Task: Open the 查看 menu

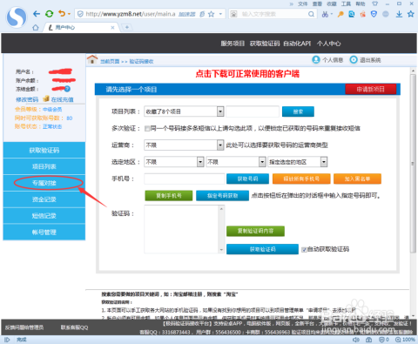Action: pos(317,3)
